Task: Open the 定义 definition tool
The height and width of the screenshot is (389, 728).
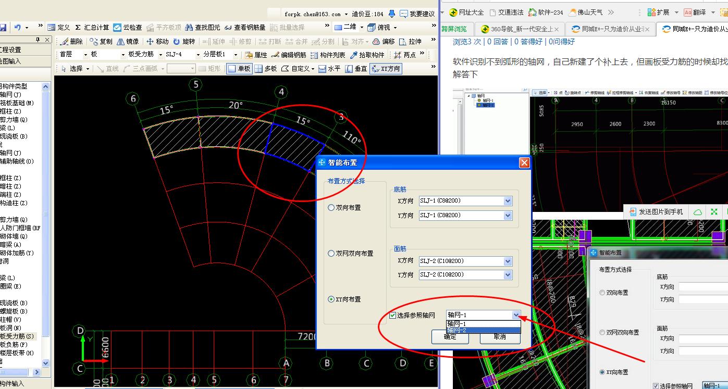Action: (x=58, y=28)
